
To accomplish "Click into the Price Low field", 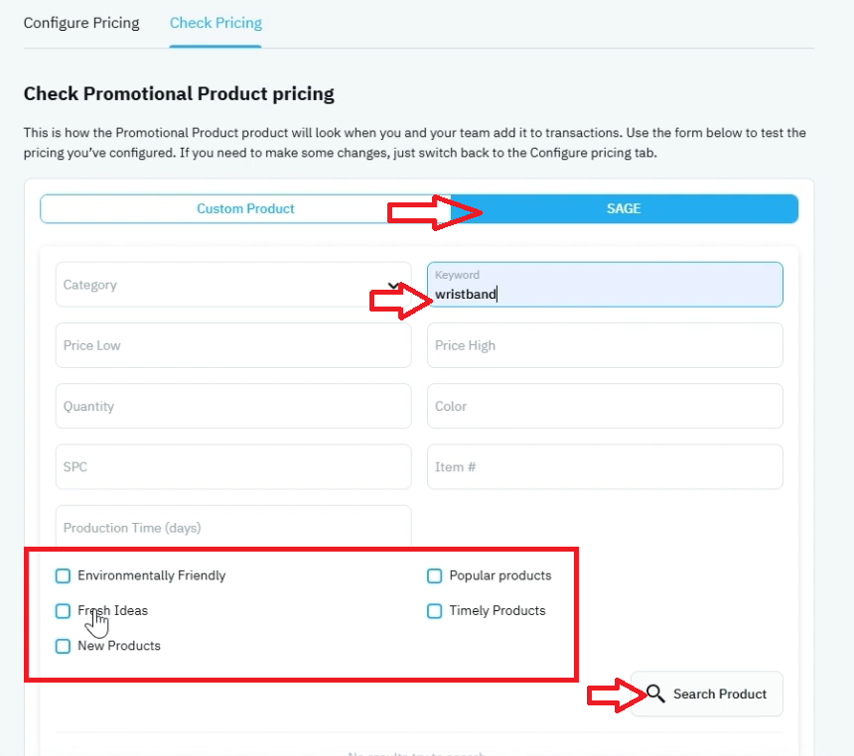I will pos(233,345).
